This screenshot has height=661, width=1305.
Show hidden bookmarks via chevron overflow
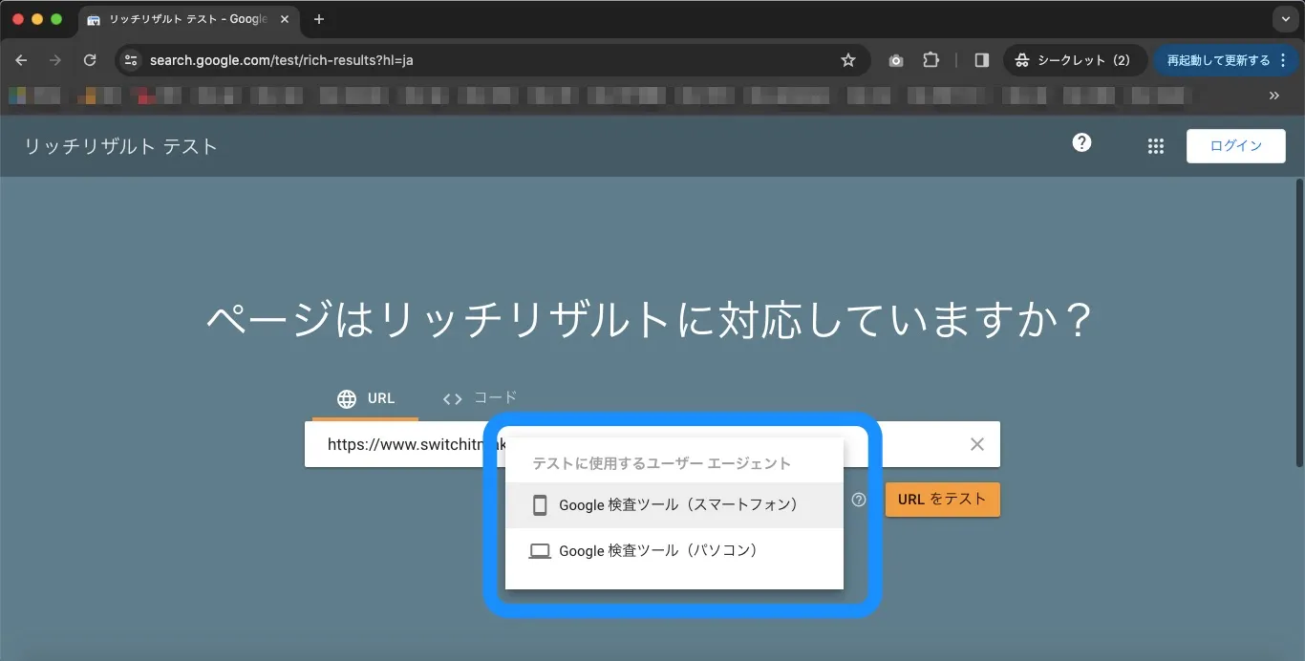(x=1273, y=96)
